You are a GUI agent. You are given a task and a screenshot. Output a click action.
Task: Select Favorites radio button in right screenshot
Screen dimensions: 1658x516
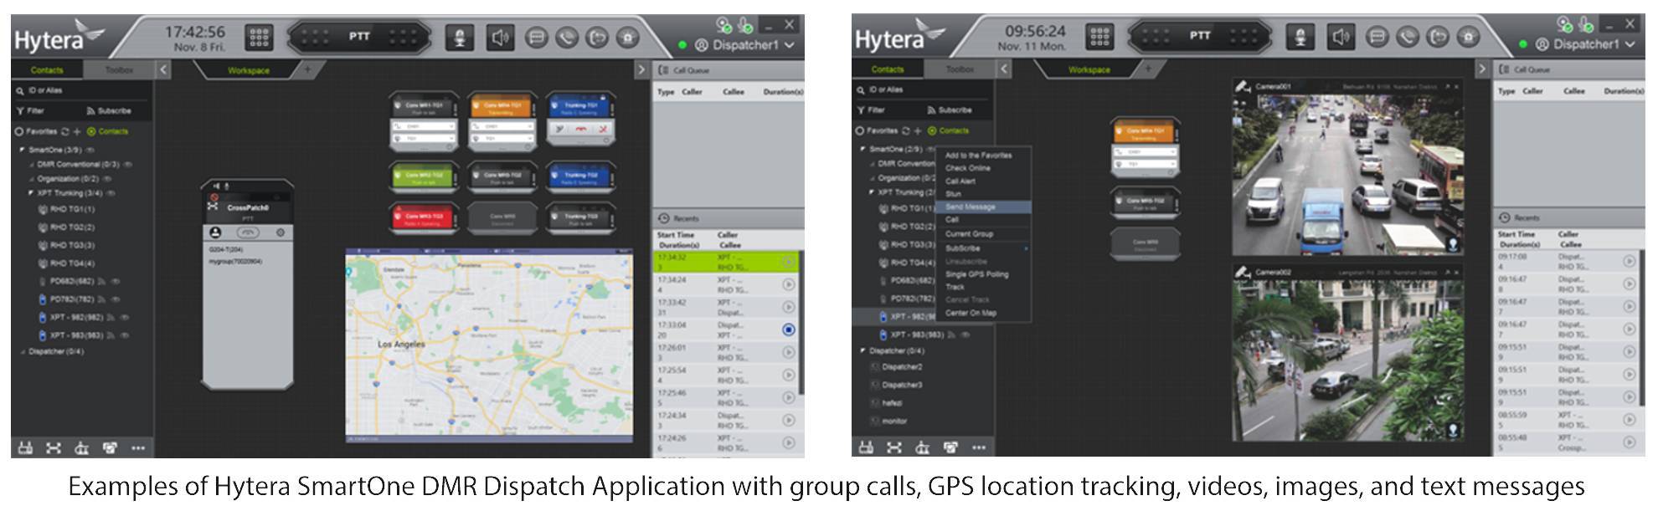click(x=859, y=130)
